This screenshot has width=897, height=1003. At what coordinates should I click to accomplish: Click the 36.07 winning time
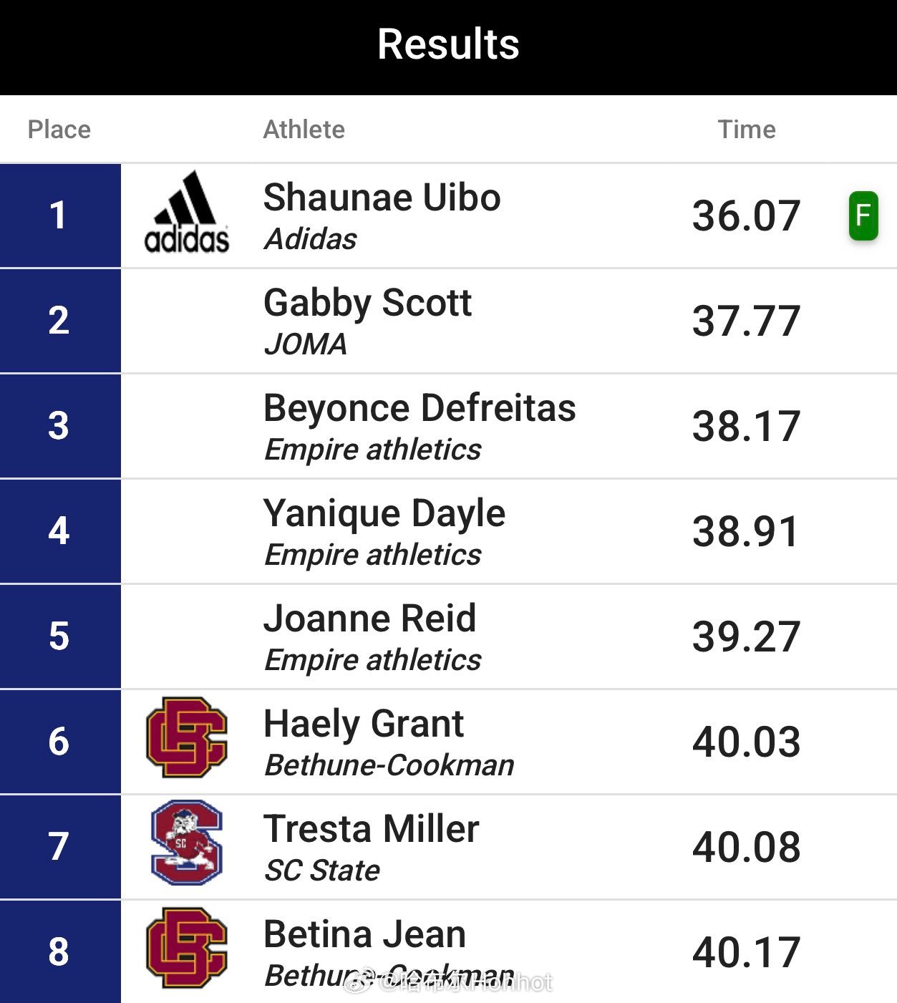click(745, 215)
